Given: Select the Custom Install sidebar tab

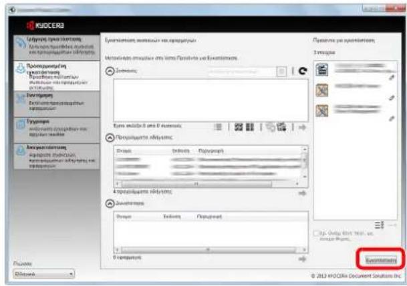Looking at the screenshot, I should [57, 75].
